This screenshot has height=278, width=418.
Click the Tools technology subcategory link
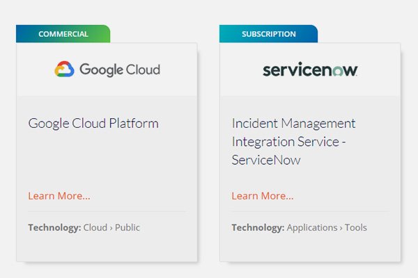point(356,227)
